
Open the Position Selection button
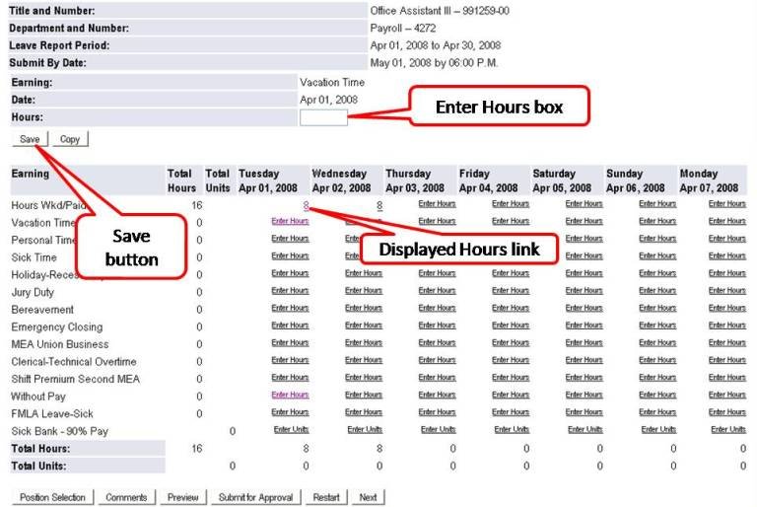pos(52,497)
